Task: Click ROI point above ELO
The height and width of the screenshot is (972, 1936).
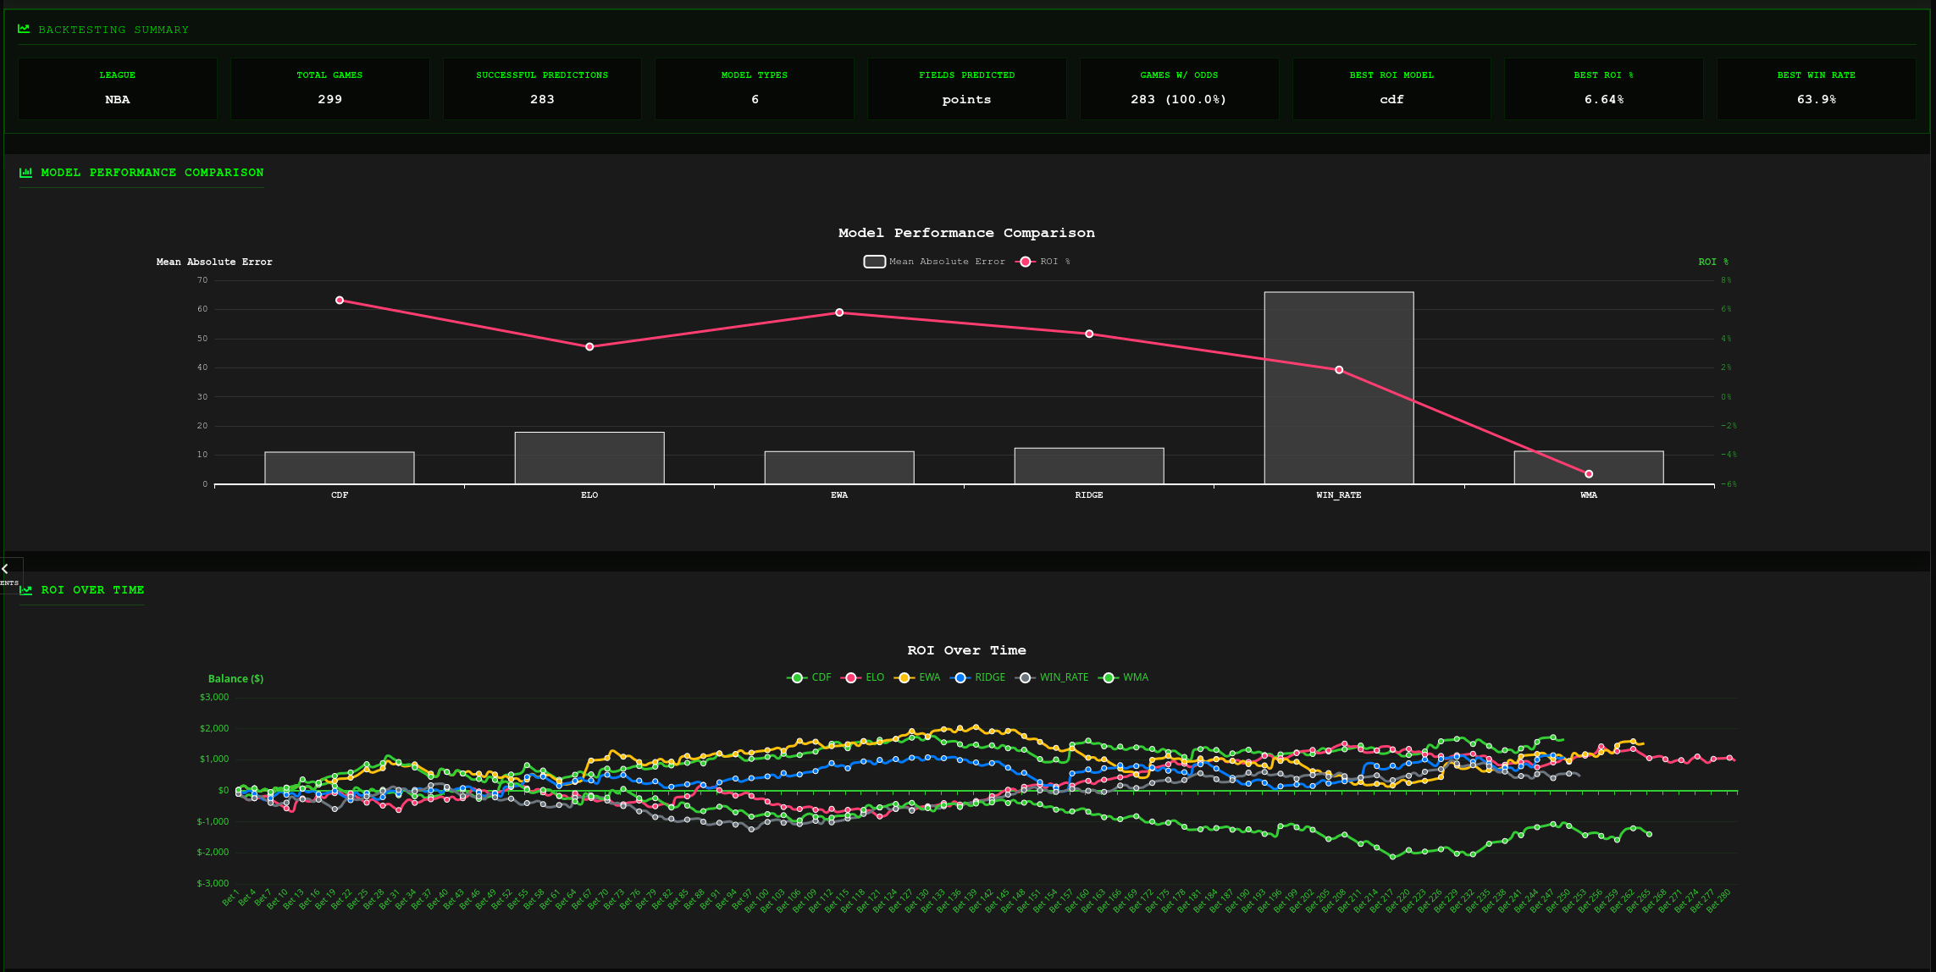Action: coord(589,347)
